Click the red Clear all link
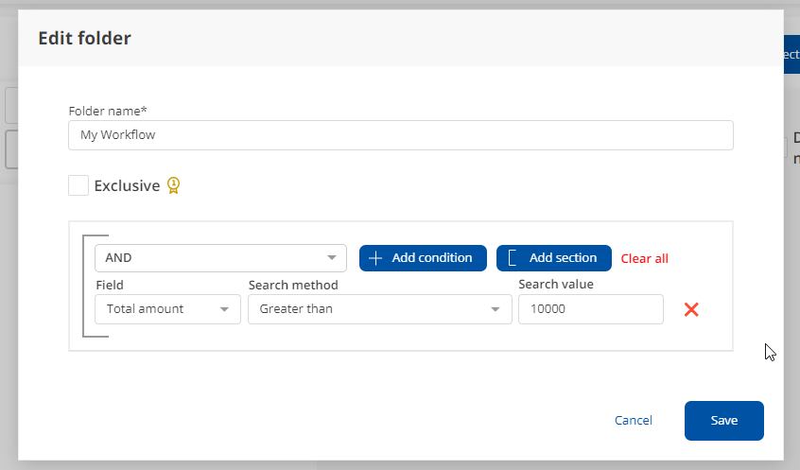 point(644,258)
